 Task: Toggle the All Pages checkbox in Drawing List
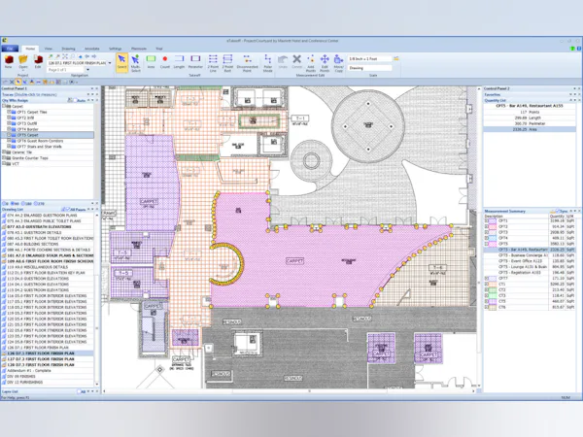click(68, 210)
